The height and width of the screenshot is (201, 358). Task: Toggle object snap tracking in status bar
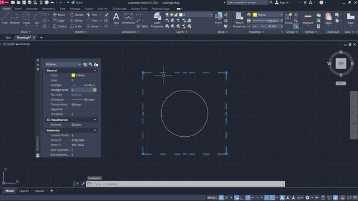(267, 198)
